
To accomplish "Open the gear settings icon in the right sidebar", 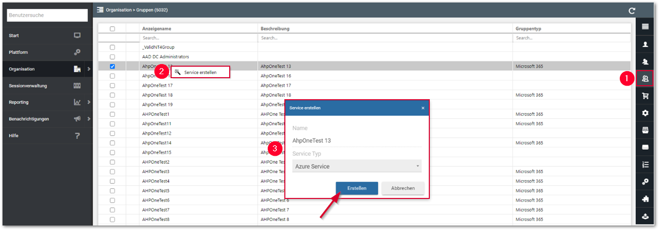I will [645, 113].
